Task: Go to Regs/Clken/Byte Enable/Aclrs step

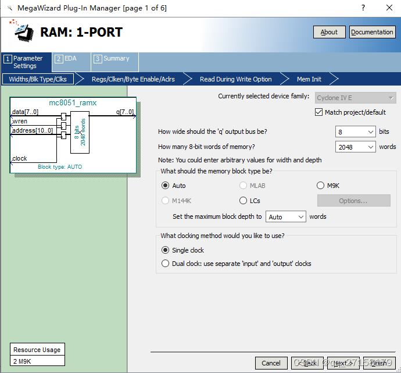Action: 133,79
